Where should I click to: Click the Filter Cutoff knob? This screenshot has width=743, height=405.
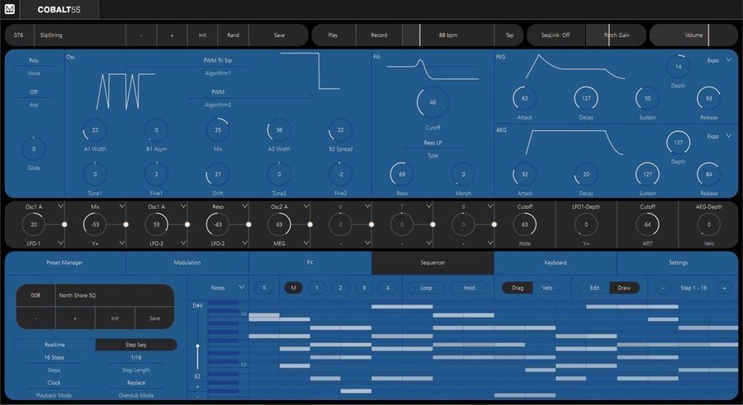pyautogui.click(x=433, y=102)
